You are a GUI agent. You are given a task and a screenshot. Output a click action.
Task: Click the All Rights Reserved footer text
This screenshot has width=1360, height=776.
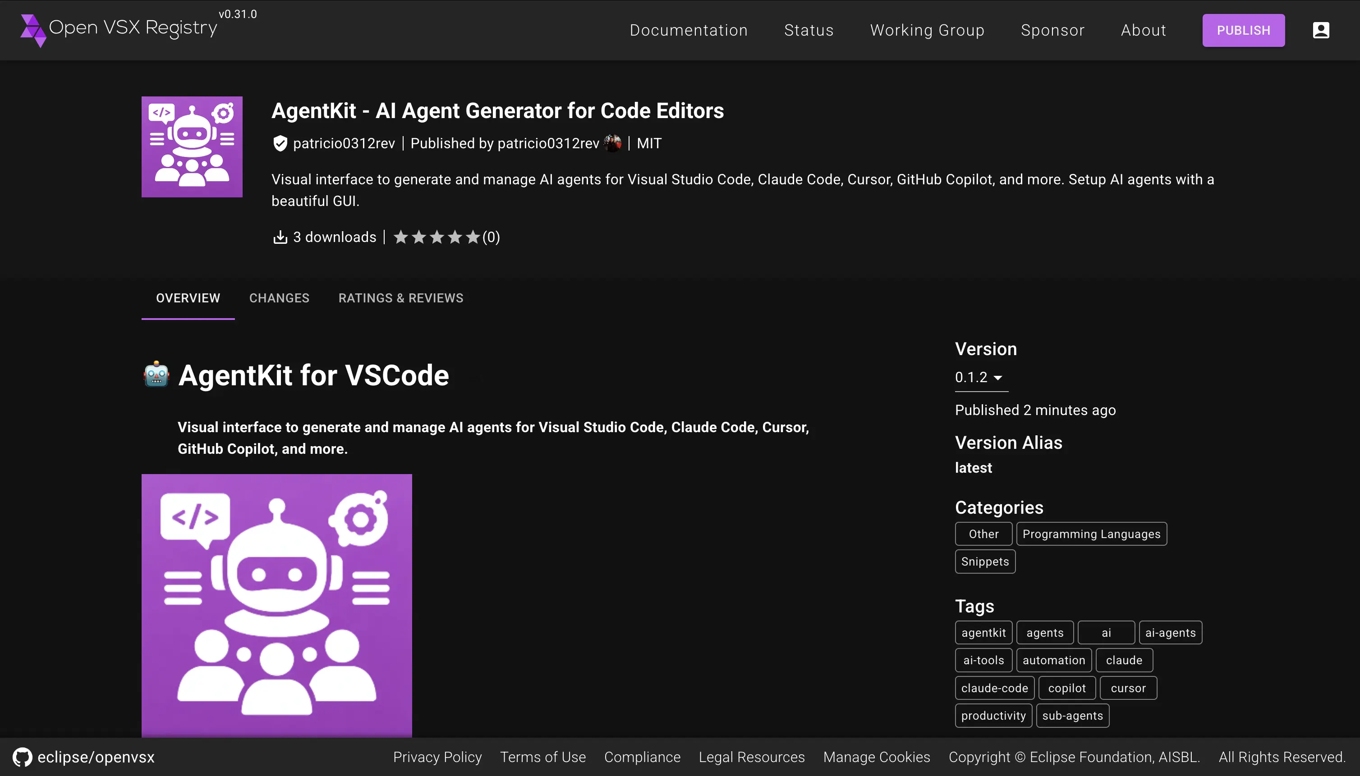(x=1282, y=757)
